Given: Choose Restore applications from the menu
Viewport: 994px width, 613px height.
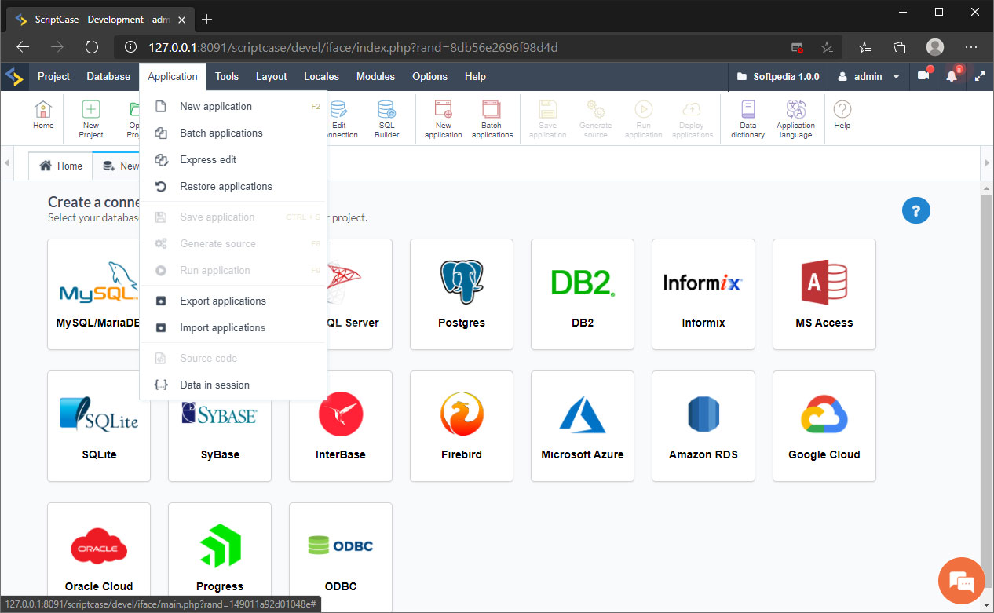Looking at the screenshot, I should (233, 186).
